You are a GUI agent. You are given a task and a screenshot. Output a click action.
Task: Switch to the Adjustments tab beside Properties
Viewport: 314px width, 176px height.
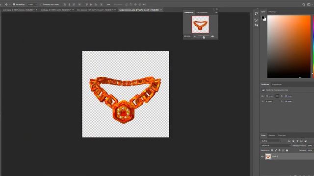click(277, 85)
